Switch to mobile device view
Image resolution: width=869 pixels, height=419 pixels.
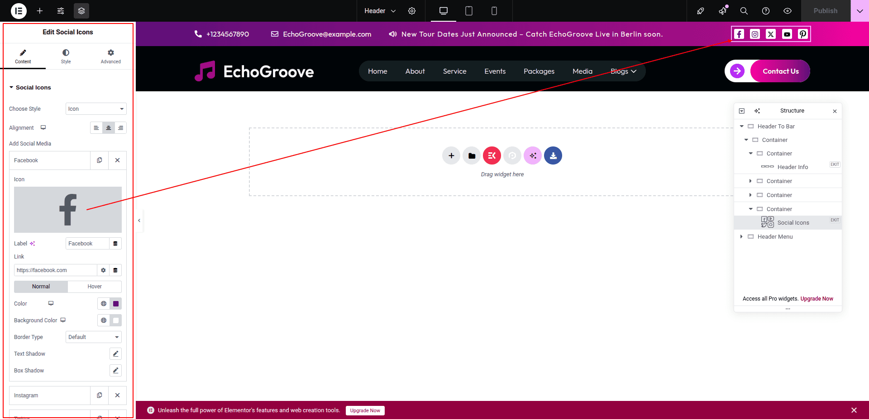494,11
